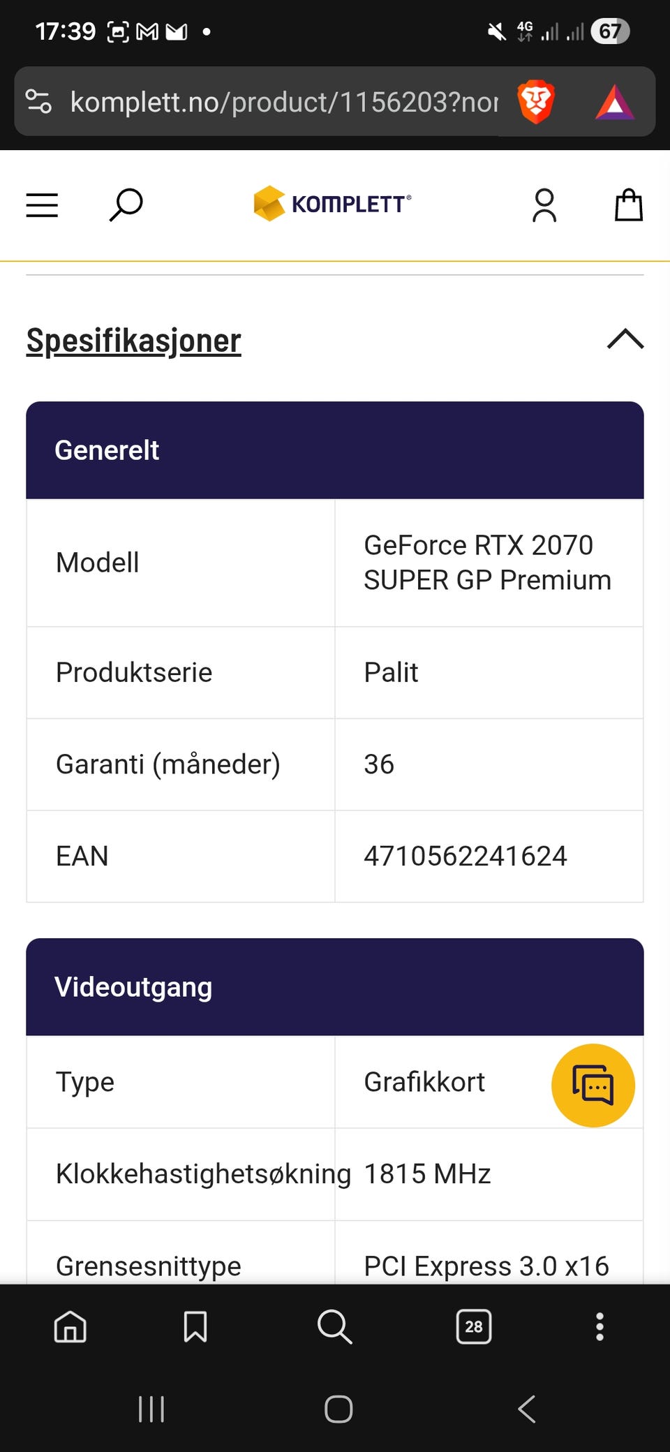Viewport: 670px width, 1452px height.
Task: Tap the bottom toolbar search icon
Action: tap(334, 1326)
